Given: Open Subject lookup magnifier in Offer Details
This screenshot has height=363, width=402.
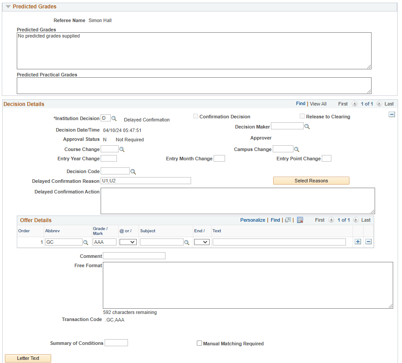Looking at the screenshot, I should [x=187, y=242].
